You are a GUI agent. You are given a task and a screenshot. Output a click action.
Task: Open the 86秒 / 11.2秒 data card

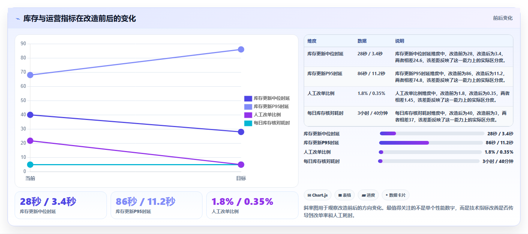156,205
